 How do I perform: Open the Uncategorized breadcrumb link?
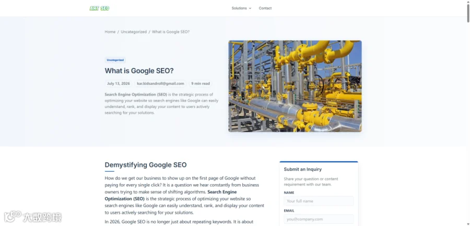coord(134,32)
